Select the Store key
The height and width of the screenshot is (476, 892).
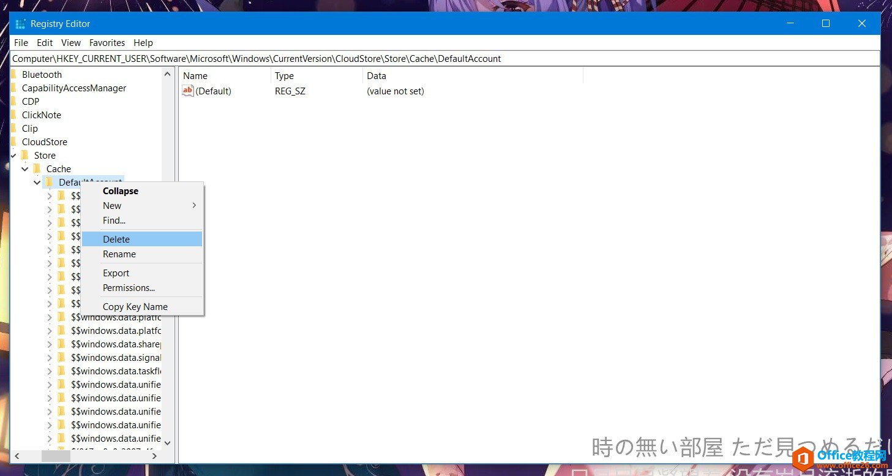[45, 155]
